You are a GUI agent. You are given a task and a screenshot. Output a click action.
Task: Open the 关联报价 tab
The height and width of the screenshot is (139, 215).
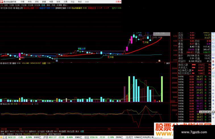[10, 134]
